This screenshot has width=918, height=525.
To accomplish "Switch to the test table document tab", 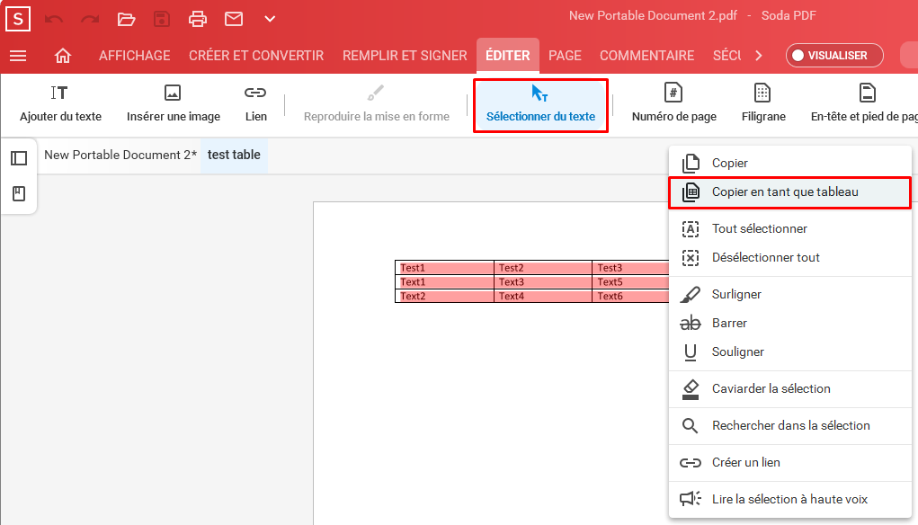I will click(233, 155).
